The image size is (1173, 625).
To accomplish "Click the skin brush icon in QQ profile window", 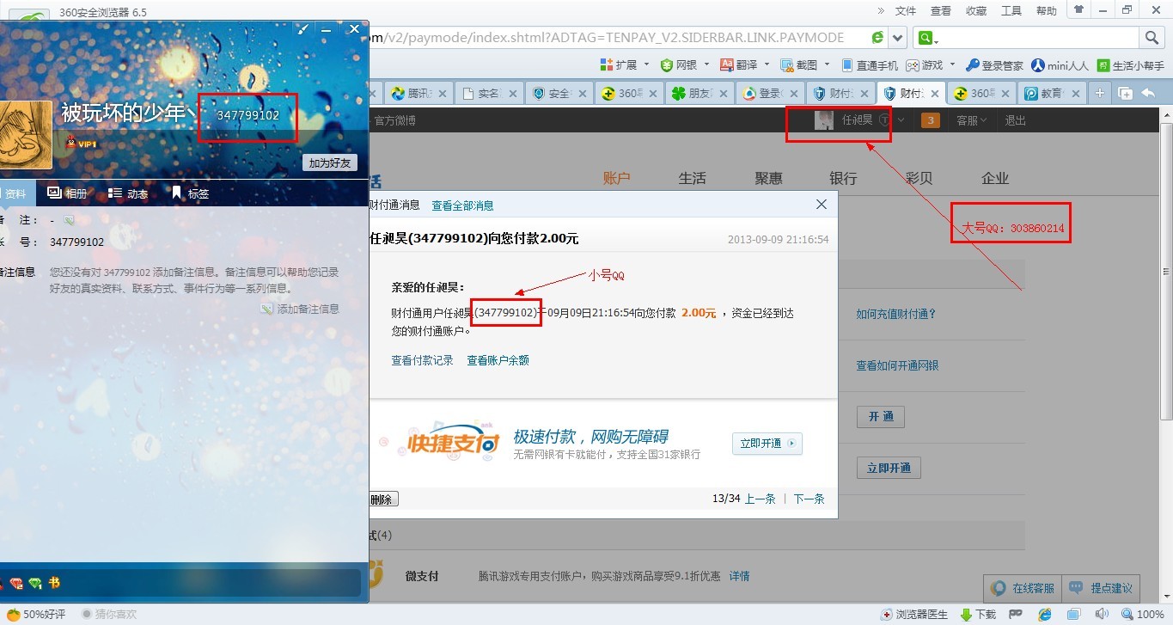I will pyautogui.click(x=302, y=29).
